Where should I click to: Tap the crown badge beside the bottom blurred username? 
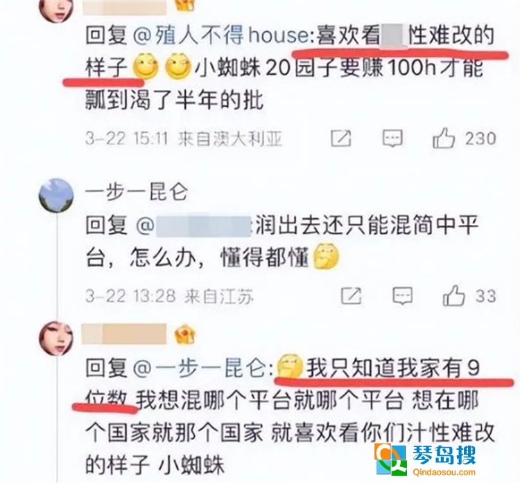click(184, 334)
